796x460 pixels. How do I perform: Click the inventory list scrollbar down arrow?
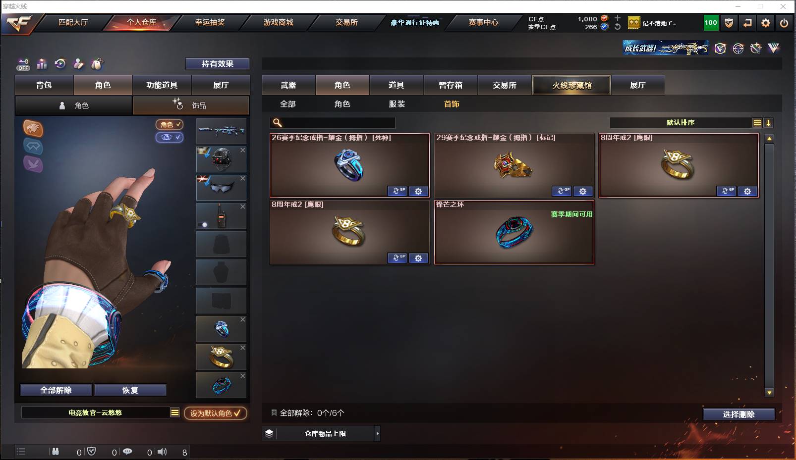pos(769,393)
